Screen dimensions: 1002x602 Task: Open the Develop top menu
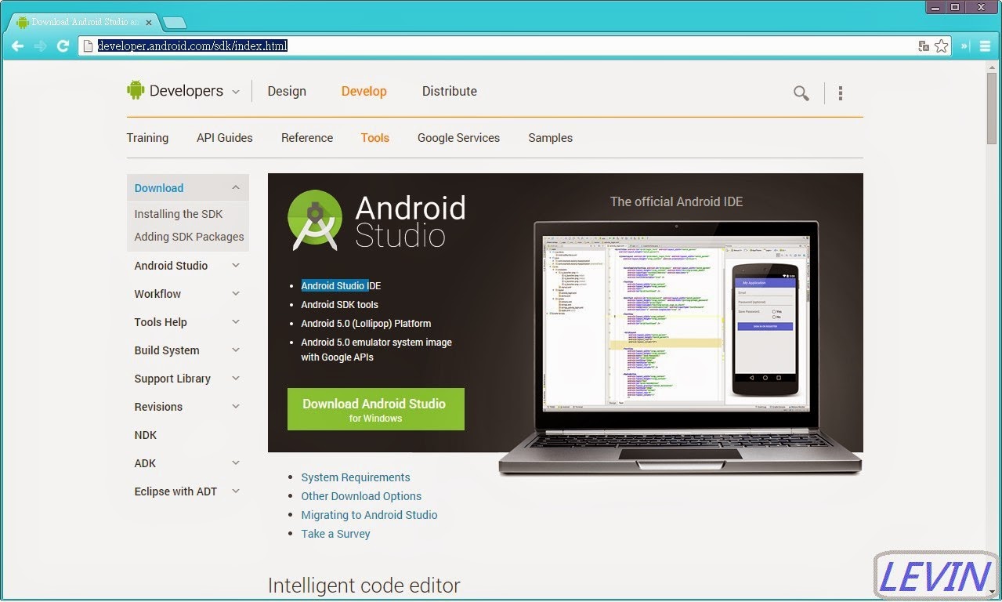pos(364,91)
